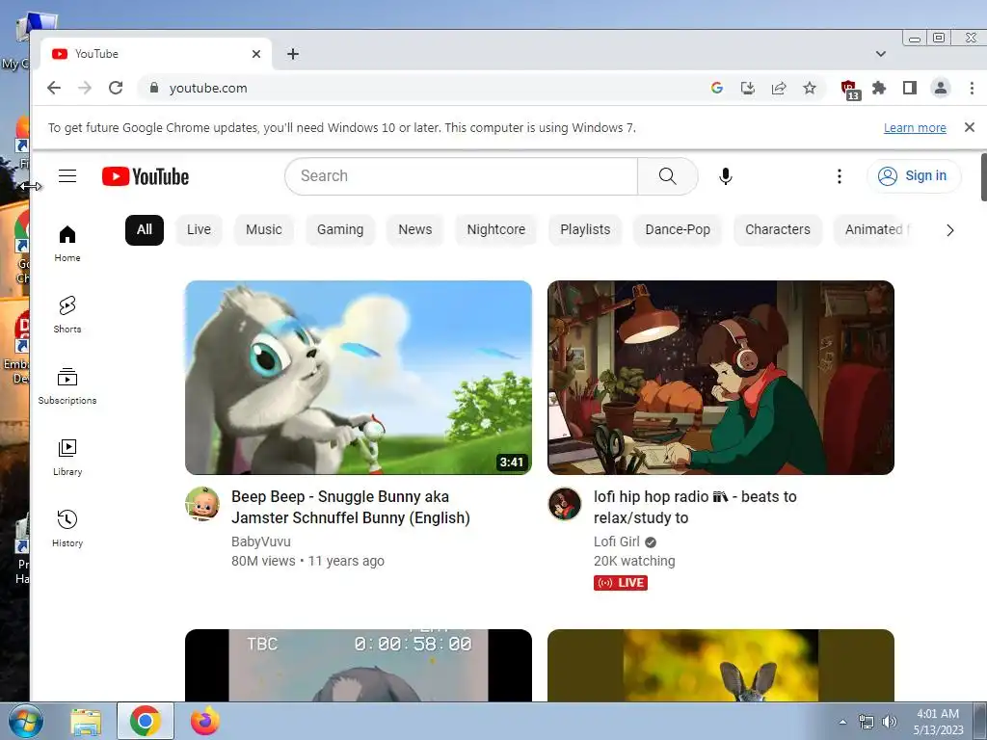Click the BabyVuvu channel avatar

point(202,503)
